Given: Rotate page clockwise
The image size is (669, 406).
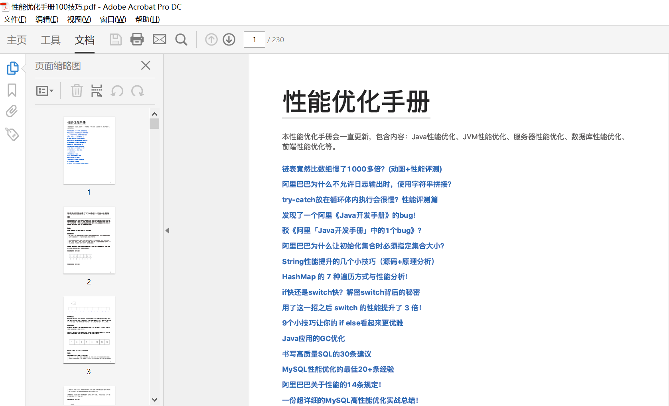Looking at the screenshot, I should (138, 91).
